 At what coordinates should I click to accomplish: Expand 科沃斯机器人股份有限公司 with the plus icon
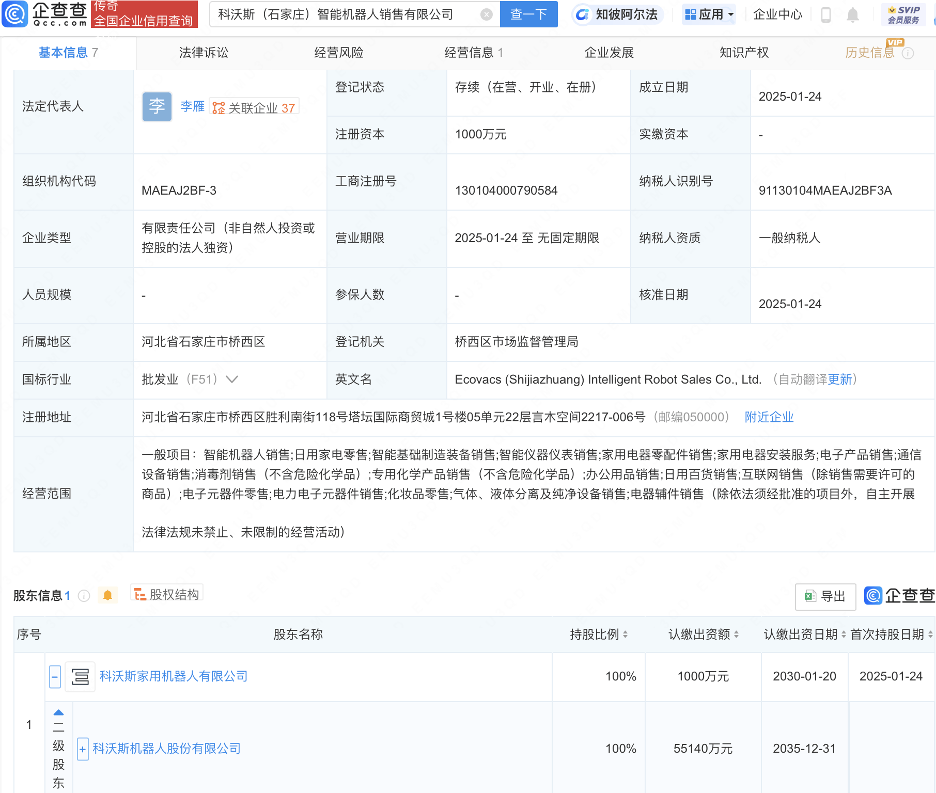(83, 749)
